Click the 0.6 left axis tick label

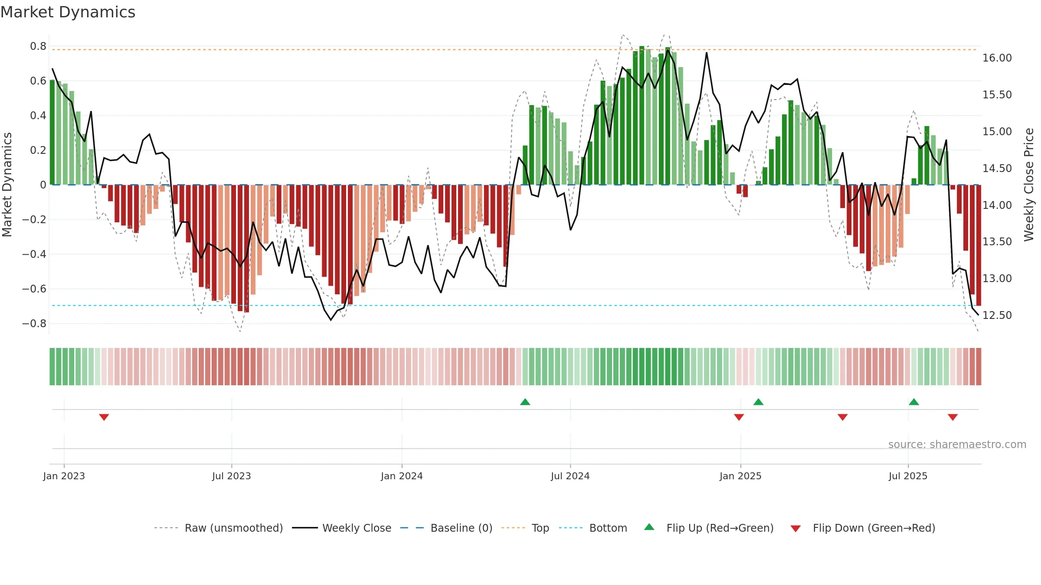(38, 81)
